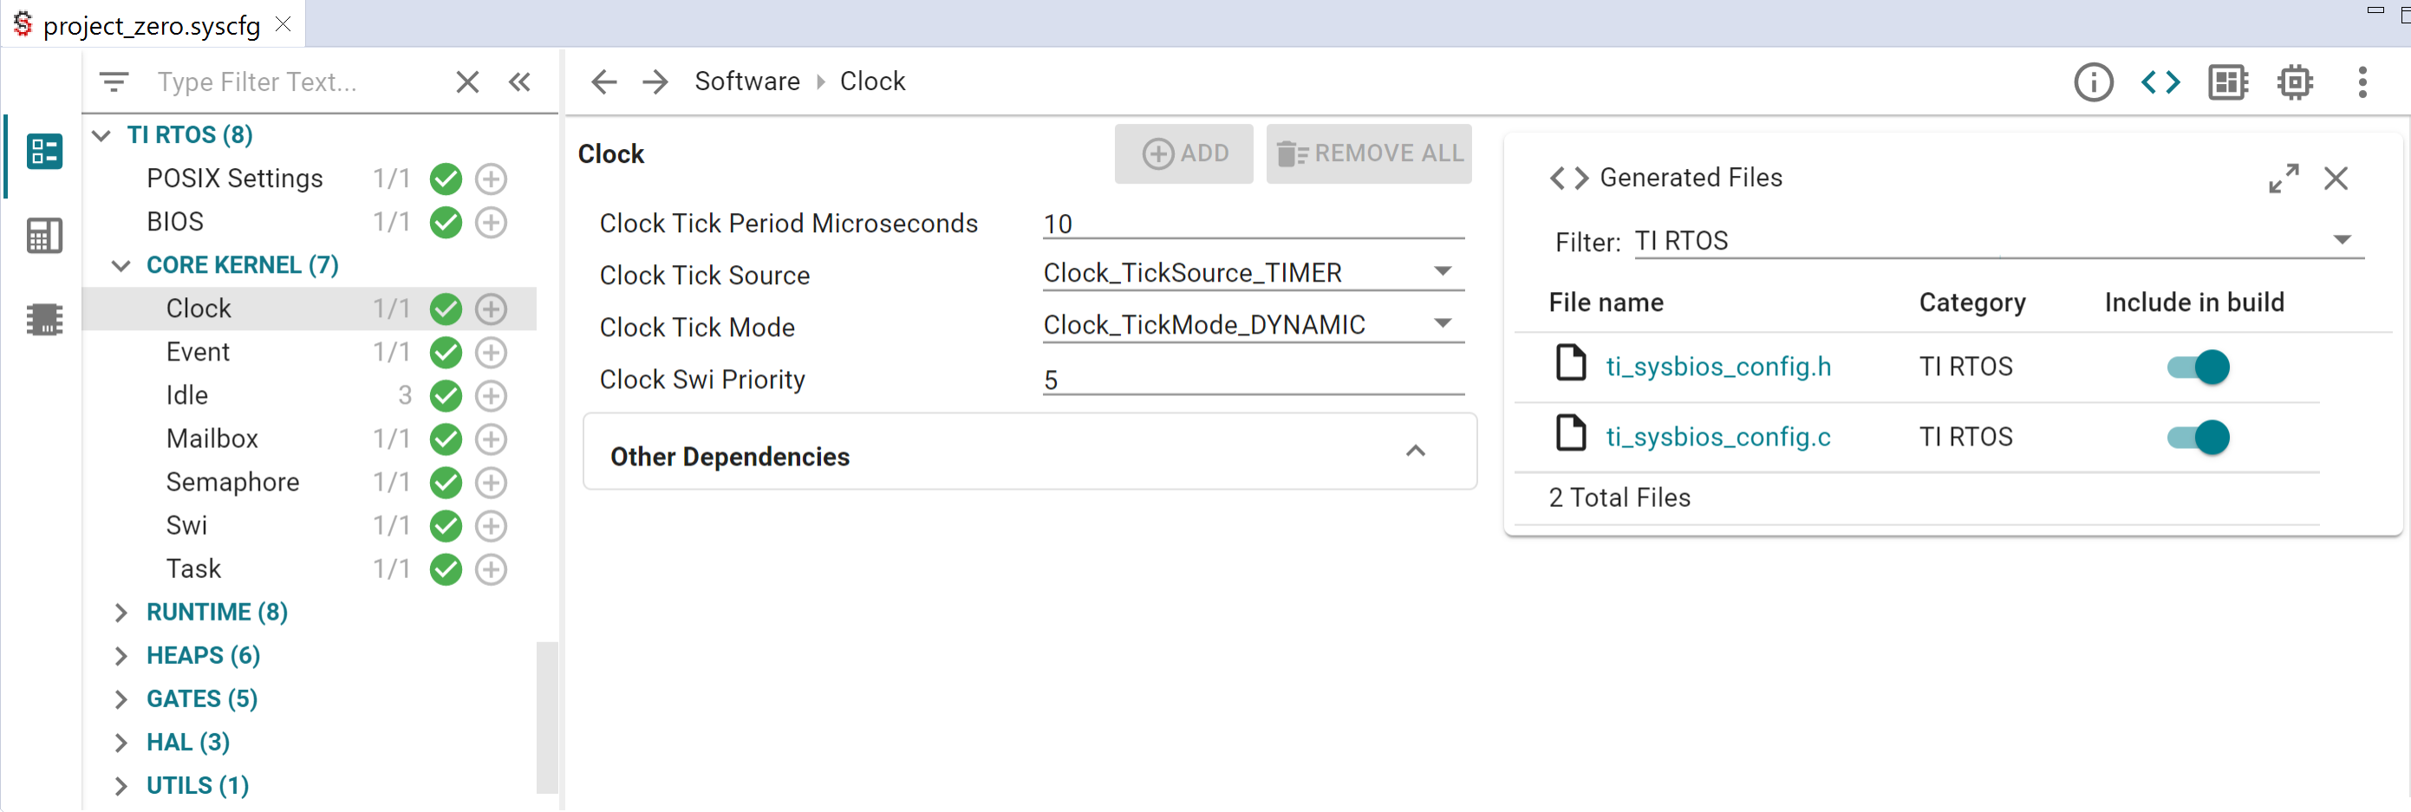Select the device chip icon in left sidebar
Image resolution: width=2411 pixels, height=812 pixels.
coord(43,319)
